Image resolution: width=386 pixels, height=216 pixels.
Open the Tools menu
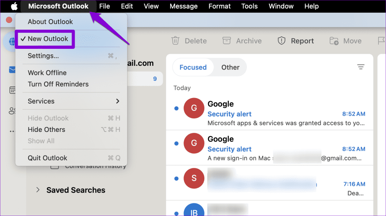point(249,6)
